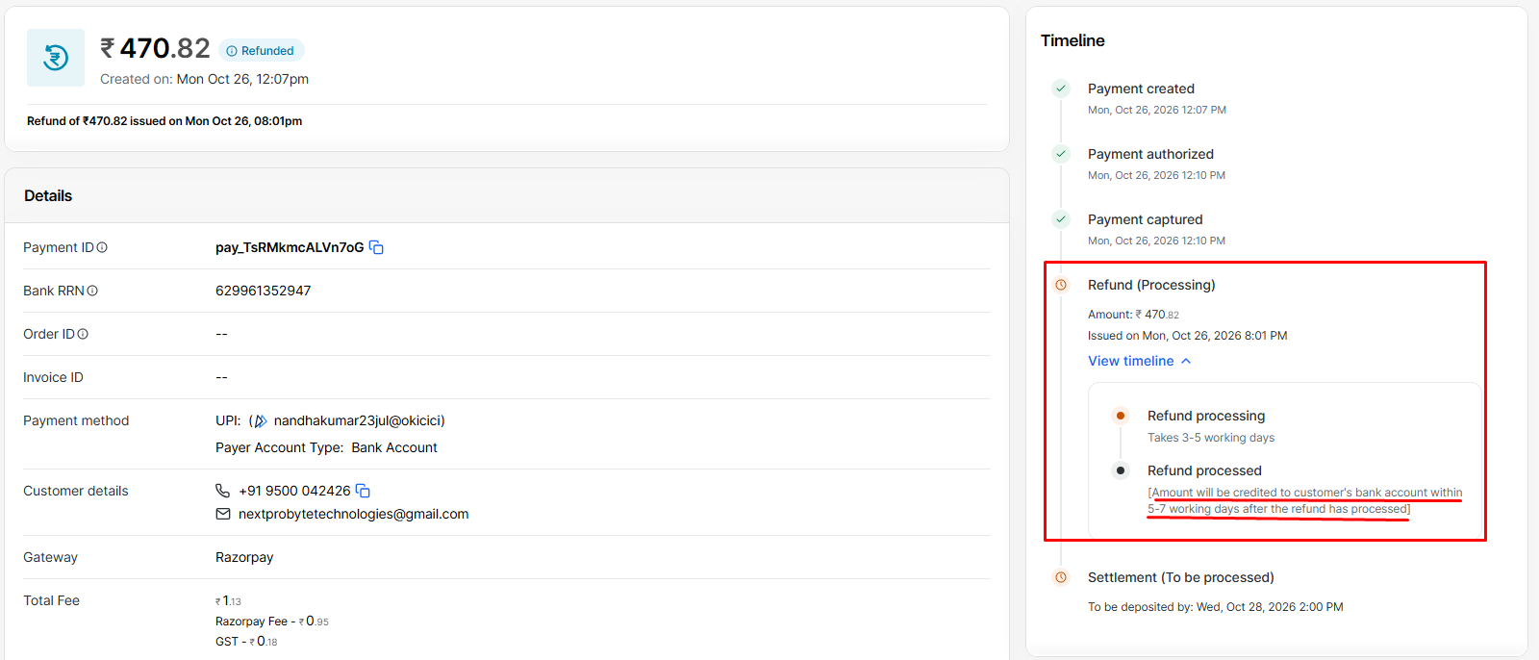Click the Takes 3-5 working days note
This screenshot has height=660, width=1539.
point(1211,438)
